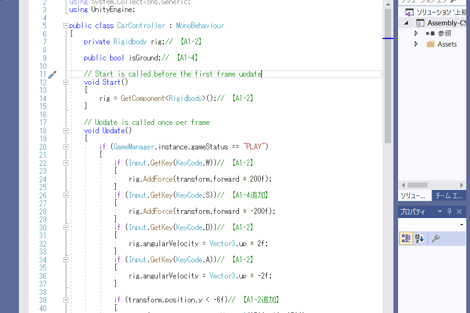Place the cursor on 'isGround' variable
Screen dimensions: 470x313
point(144,58)
